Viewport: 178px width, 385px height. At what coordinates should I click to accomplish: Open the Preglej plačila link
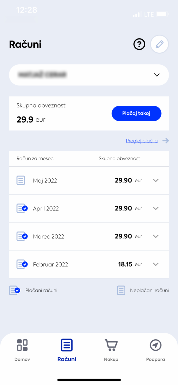[x=142, y=141]
